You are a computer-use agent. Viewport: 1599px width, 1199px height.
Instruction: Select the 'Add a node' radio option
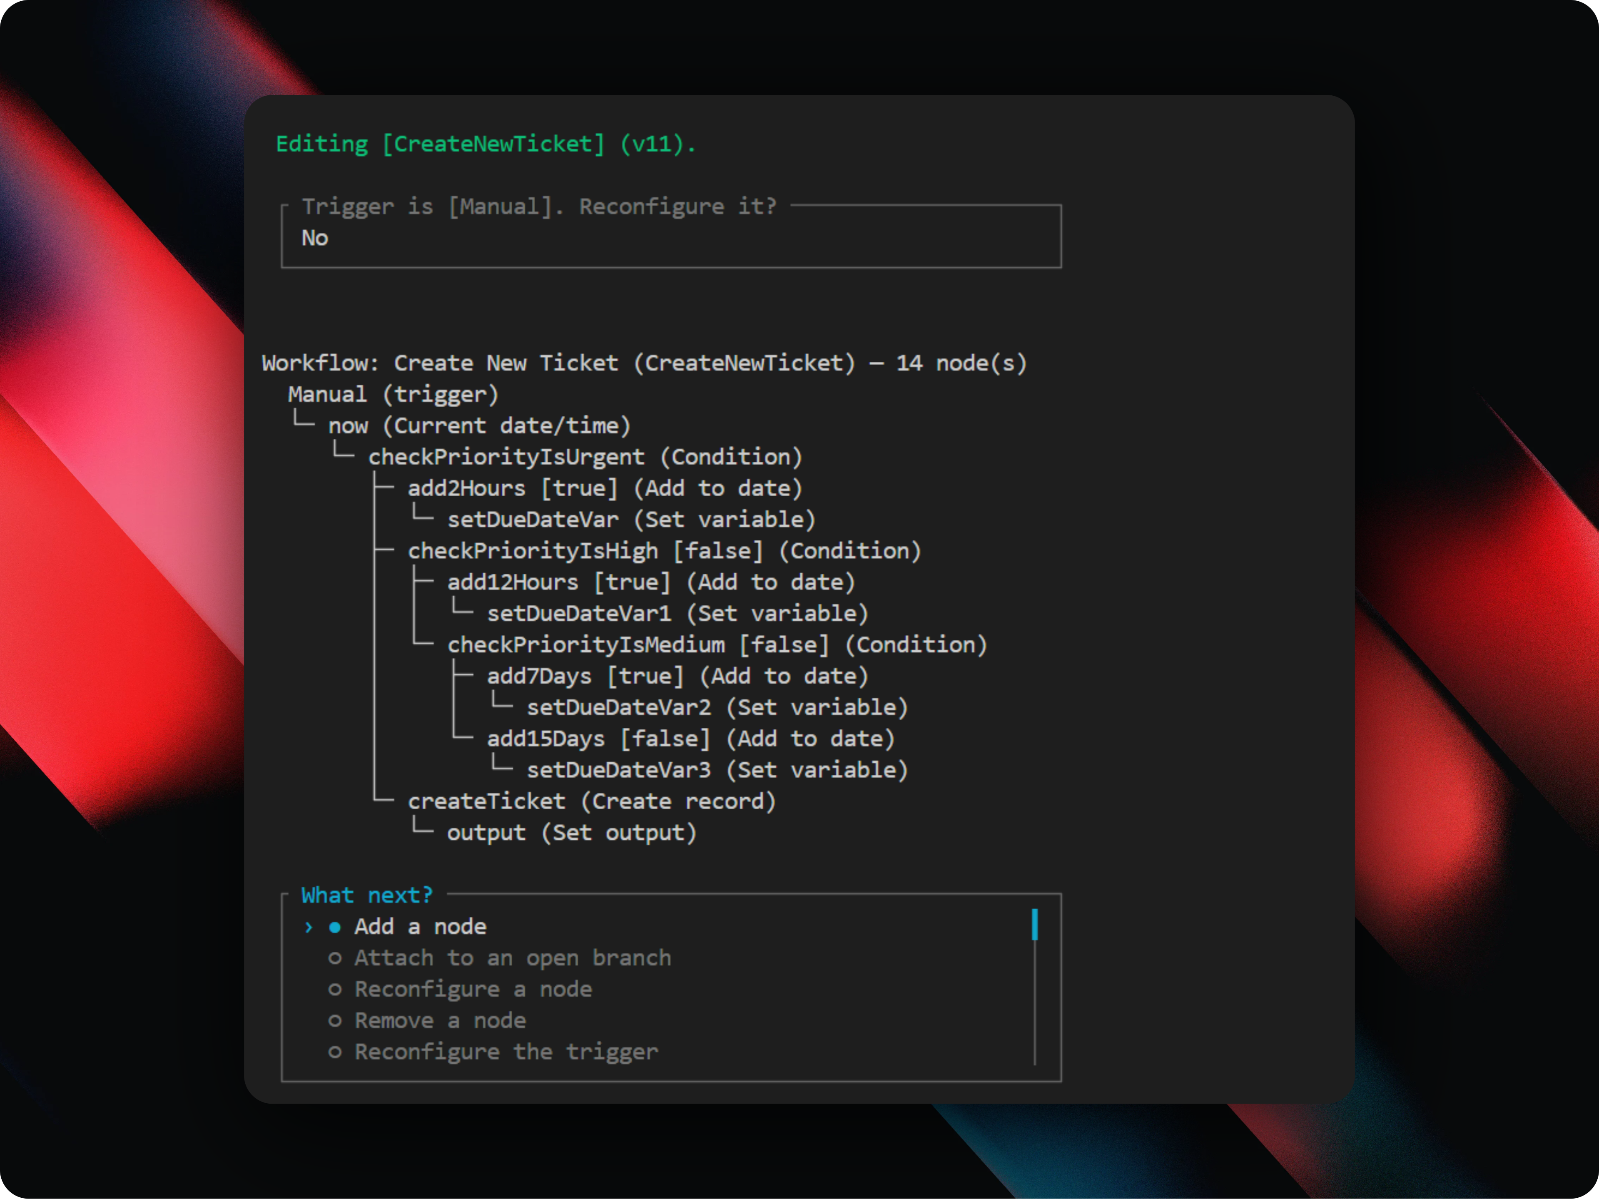(x=408, y=927)
